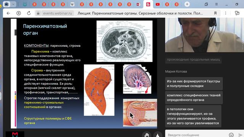Open the emoji picker in chat
The width and height of the screenshot is (244, 137).
point(231,135)
